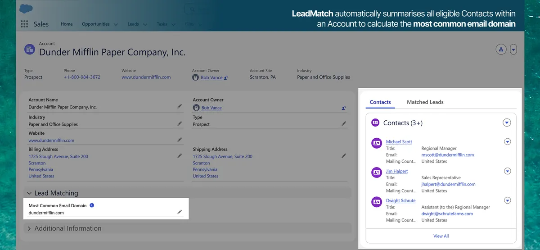Image resolution: width=540 pixels, height=250 pixels.
Task: Click billing address 1725 Slough Avenue link
Action: tap(58, 156)
